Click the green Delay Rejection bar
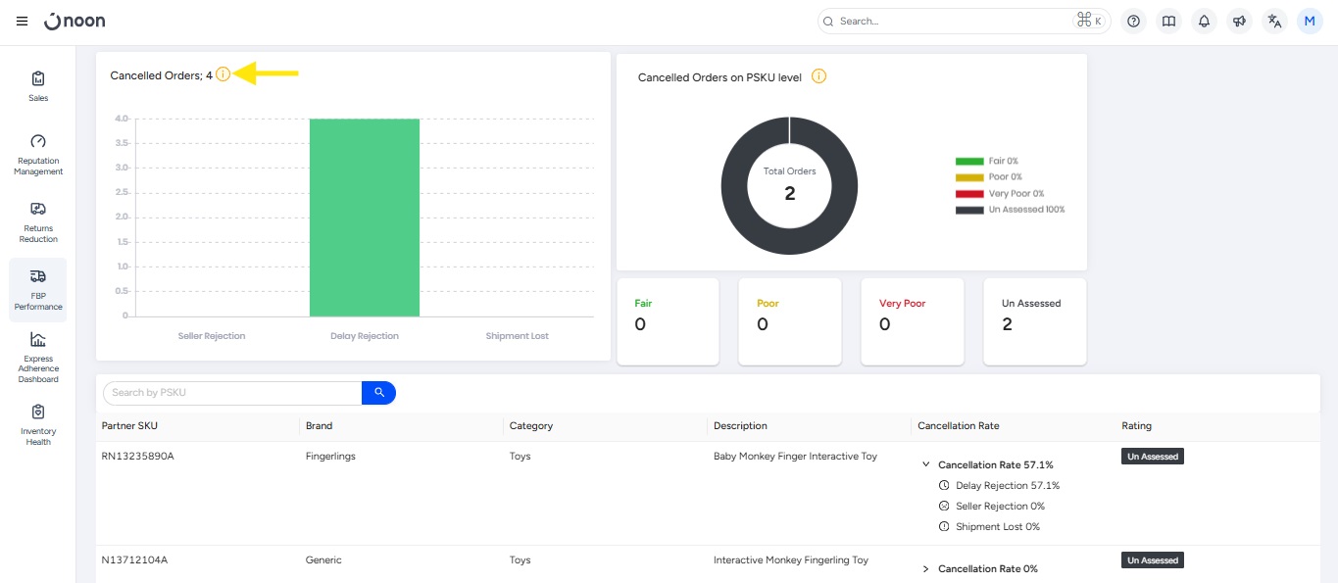The height and width of the screenshot is (583, 1338). pos(365,218)
